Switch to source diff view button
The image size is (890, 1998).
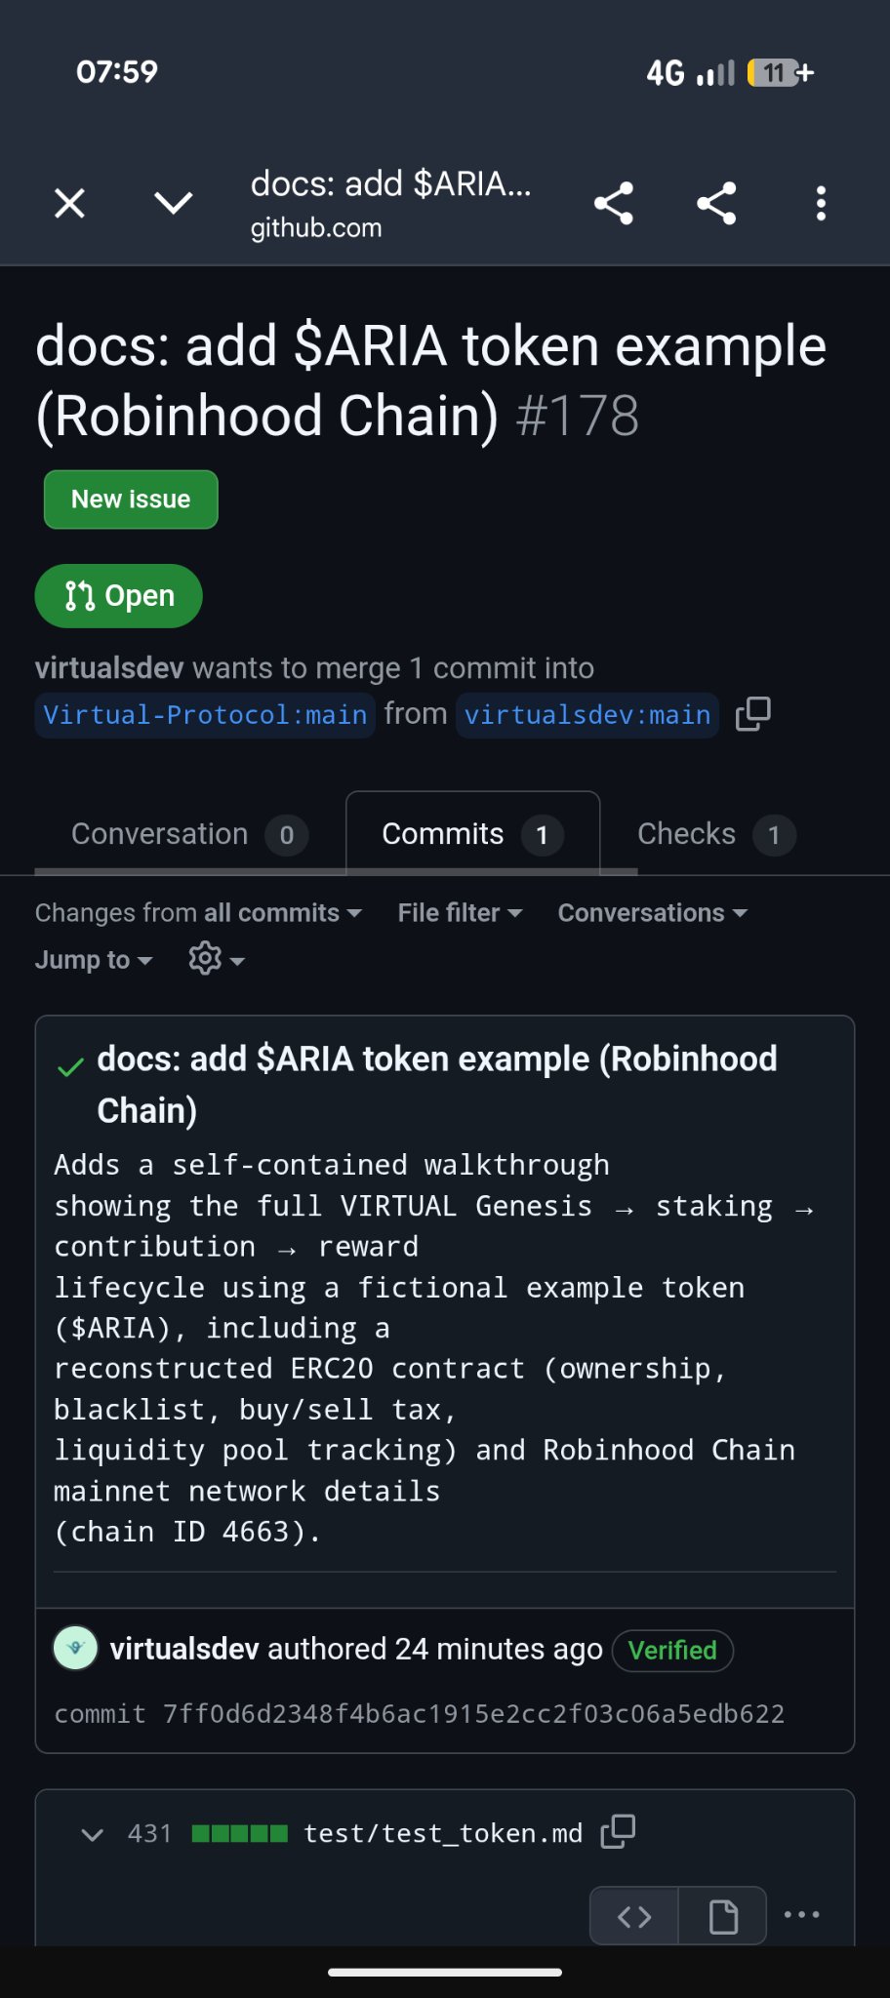pos(634,1916)
